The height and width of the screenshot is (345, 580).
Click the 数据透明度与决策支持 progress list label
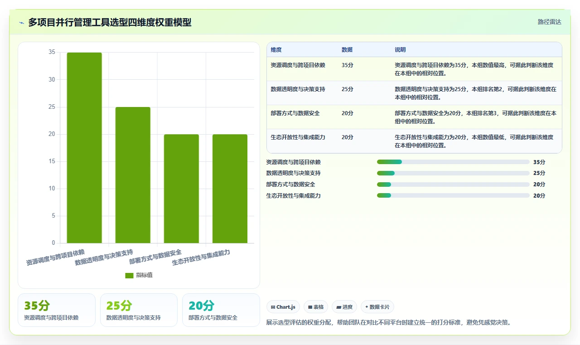pos(294,173)
